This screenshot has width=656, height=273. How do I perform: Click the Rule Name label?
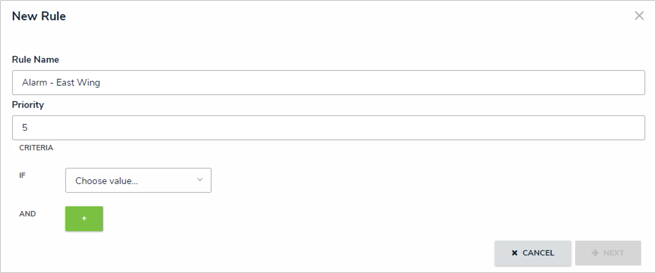click(x=36, y=60)
